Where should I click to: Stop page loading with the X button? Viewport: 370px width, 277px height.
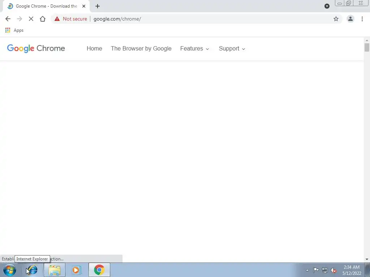31,19
